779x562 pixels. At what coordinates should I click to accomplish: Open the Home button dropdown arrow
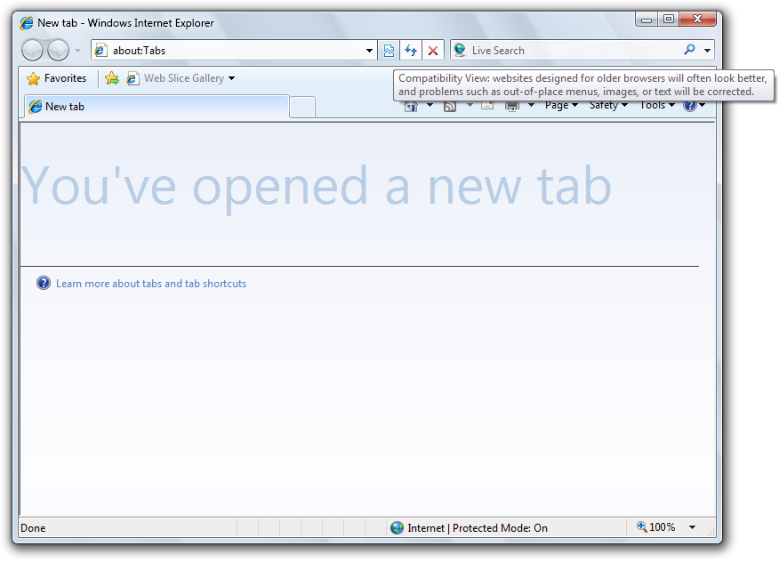(430, 105)
